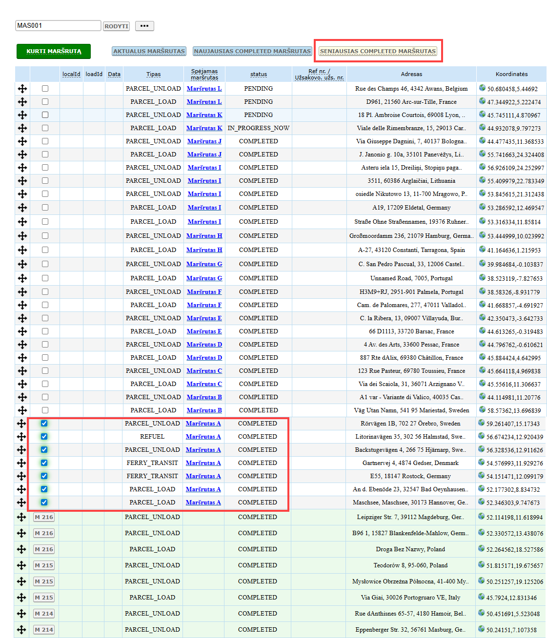Click globe icon beside 54.151471,12.099179
This screenshot has width=547, height=638.
(x=481, y=476)
